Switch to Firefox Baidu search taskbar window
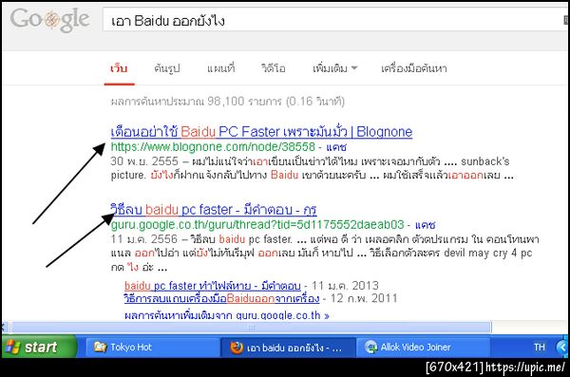This screenshot has height=377, width=570. (x=288, y=348)
